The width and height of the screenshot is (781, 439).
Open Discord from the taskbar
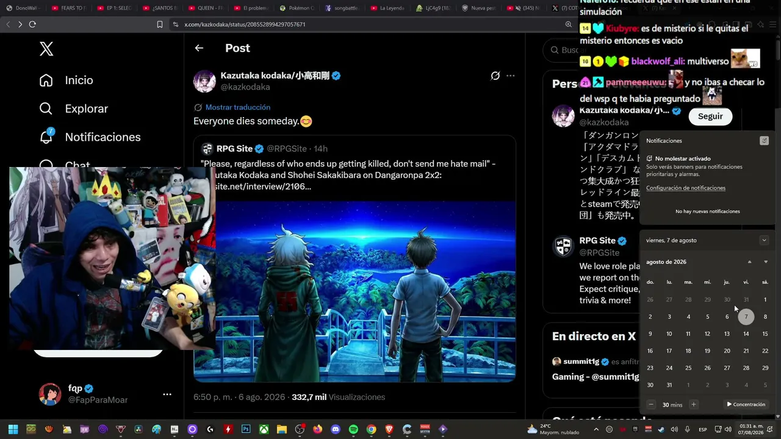pyautogui.click(x=336, y=429)
